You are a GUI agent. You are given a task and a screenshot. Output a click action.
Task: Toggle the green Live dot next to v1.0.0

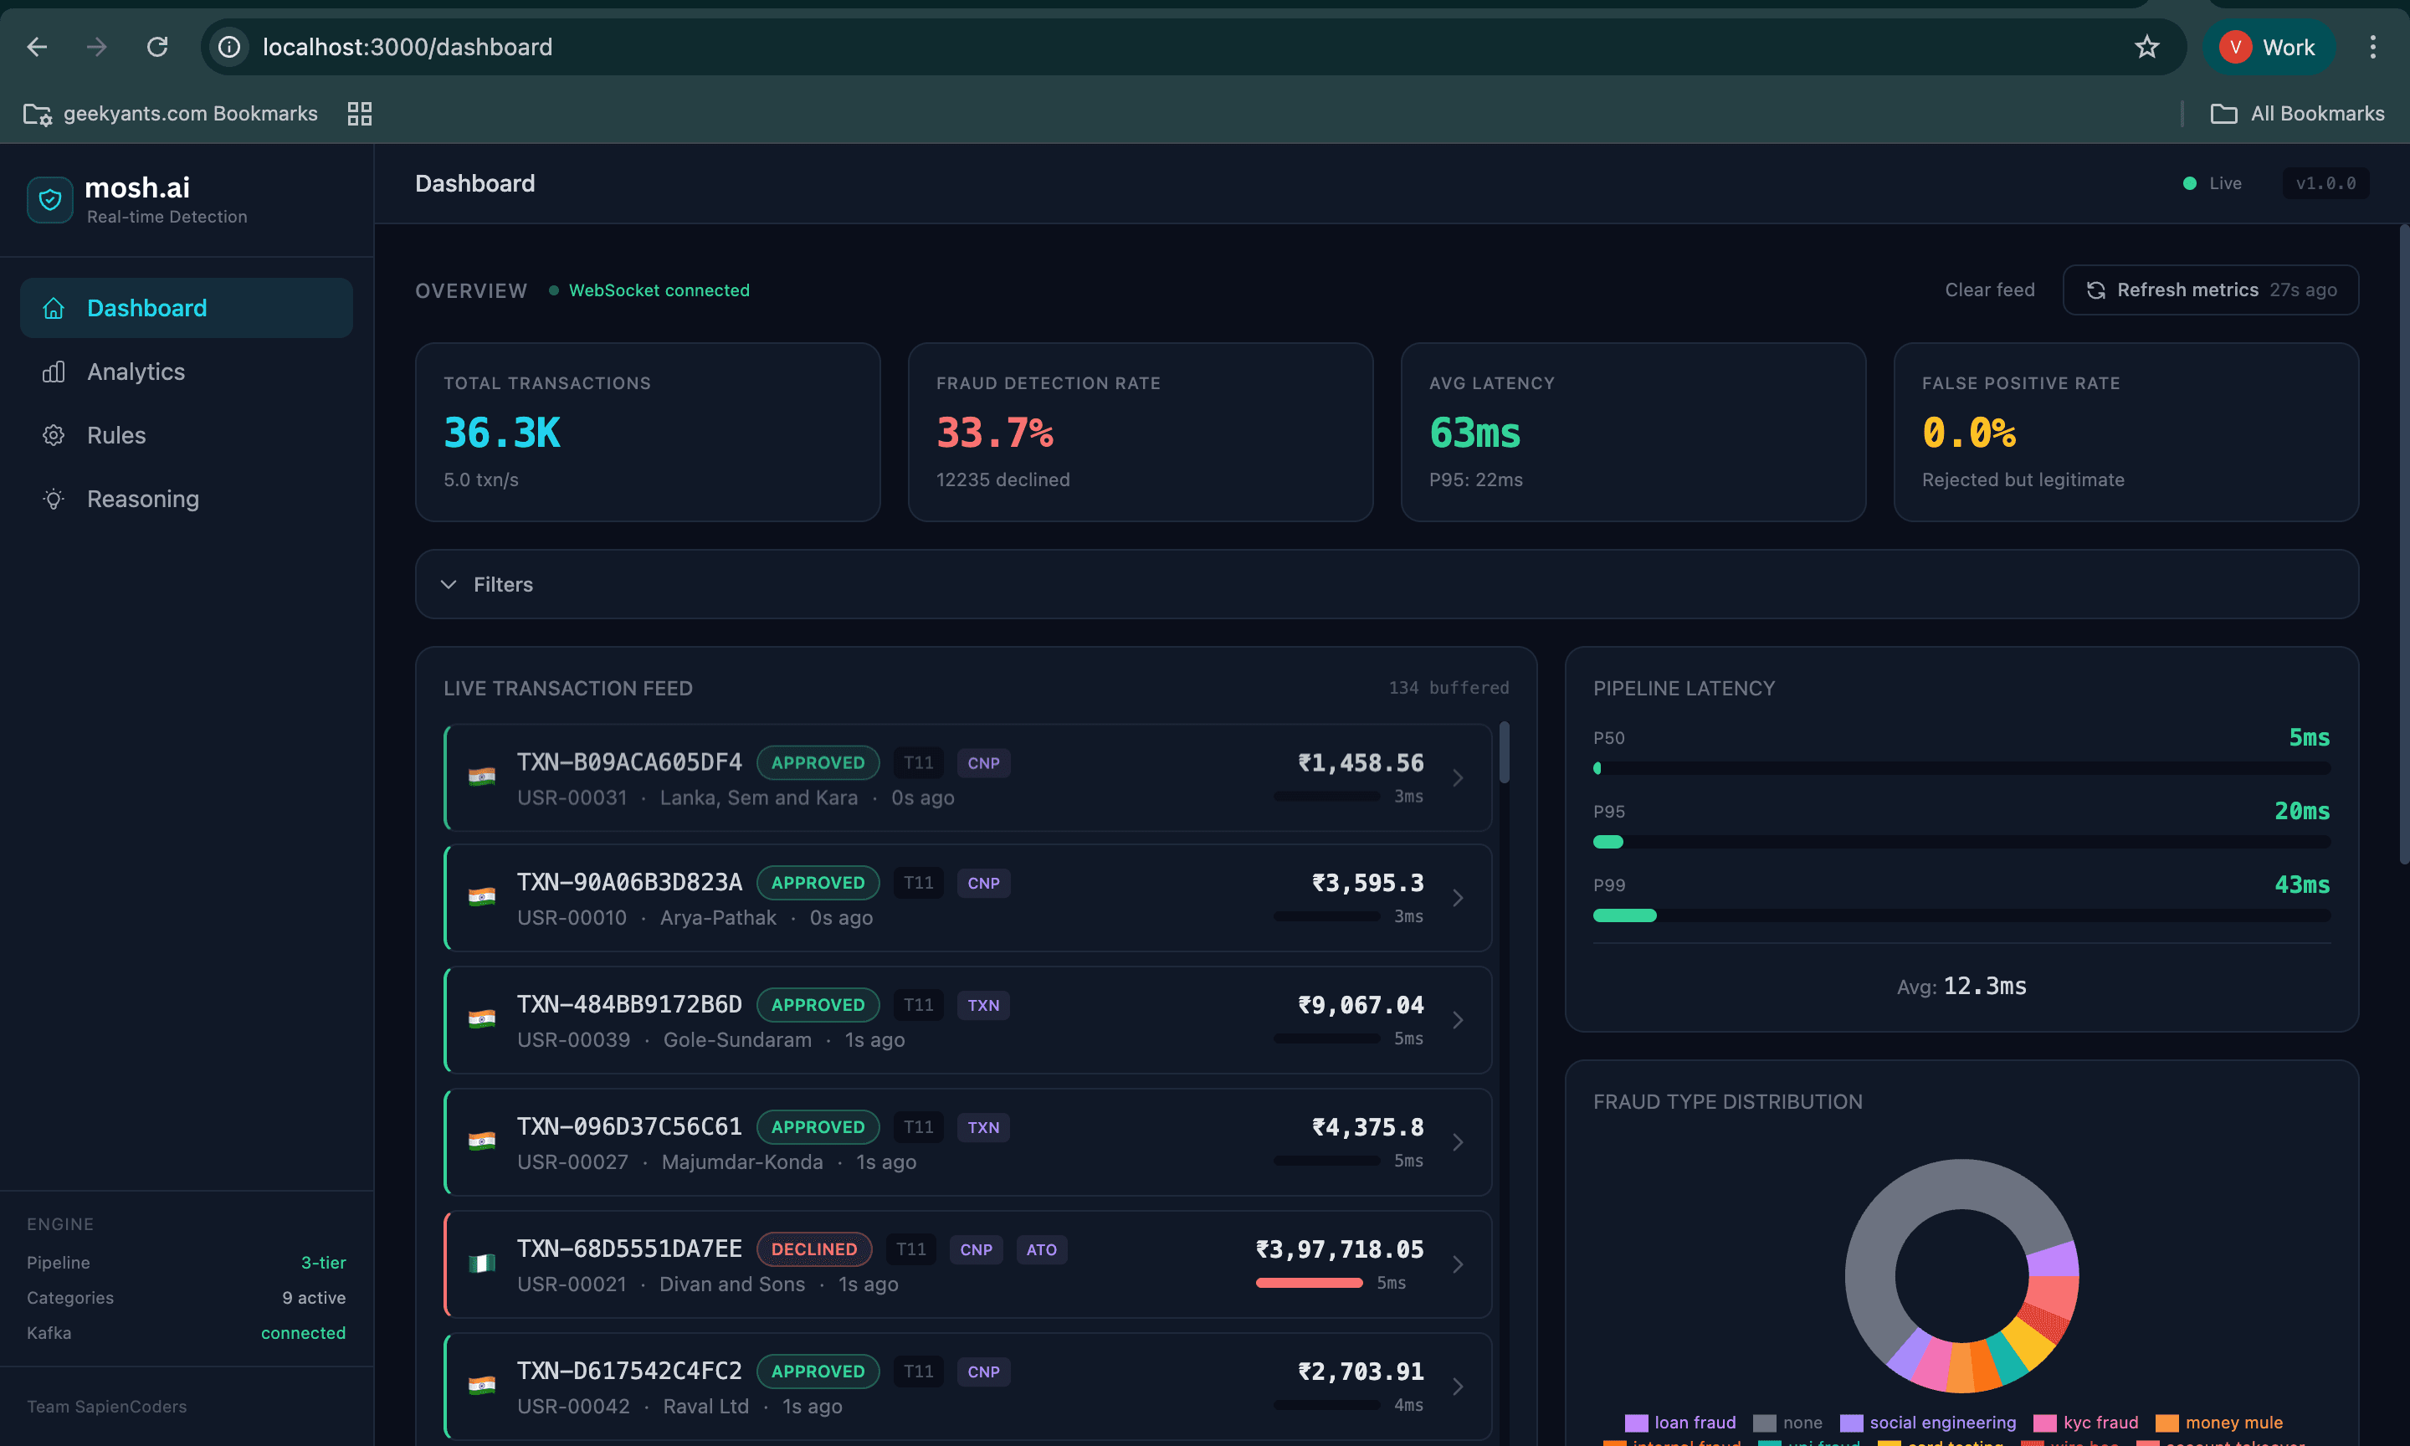coord(2189,183)
